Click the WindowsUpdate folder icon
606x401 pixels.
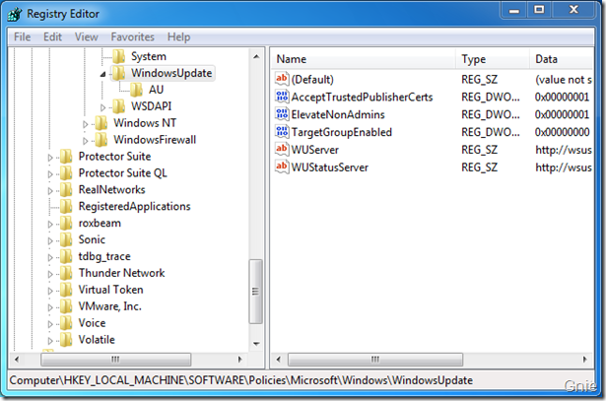pyautogui.click(x=119, y=73)
